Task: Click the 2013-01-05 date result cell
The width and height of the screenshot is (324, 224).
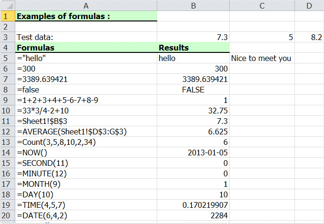Action: (193, 153)
